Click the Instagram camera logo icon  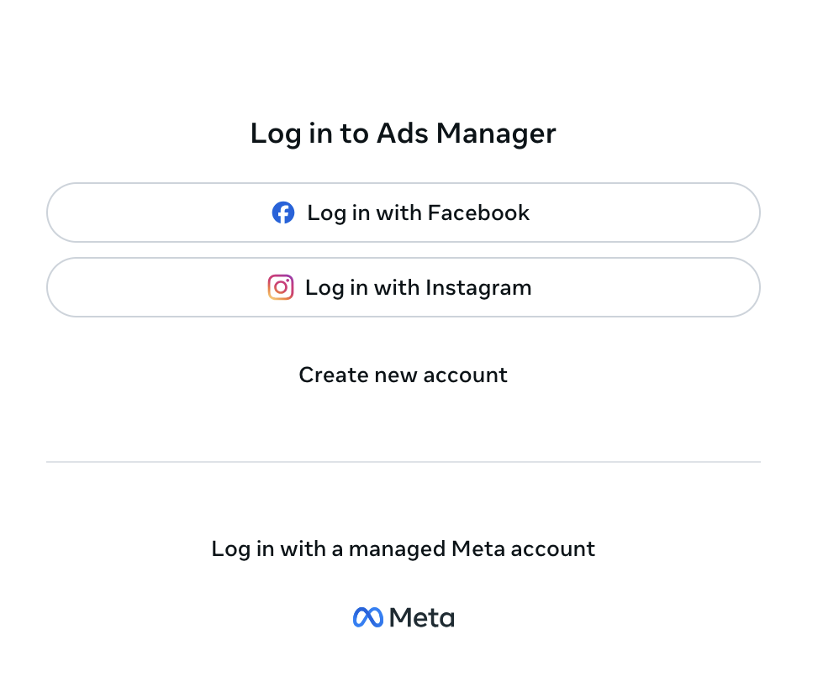(x=281, y=287)
